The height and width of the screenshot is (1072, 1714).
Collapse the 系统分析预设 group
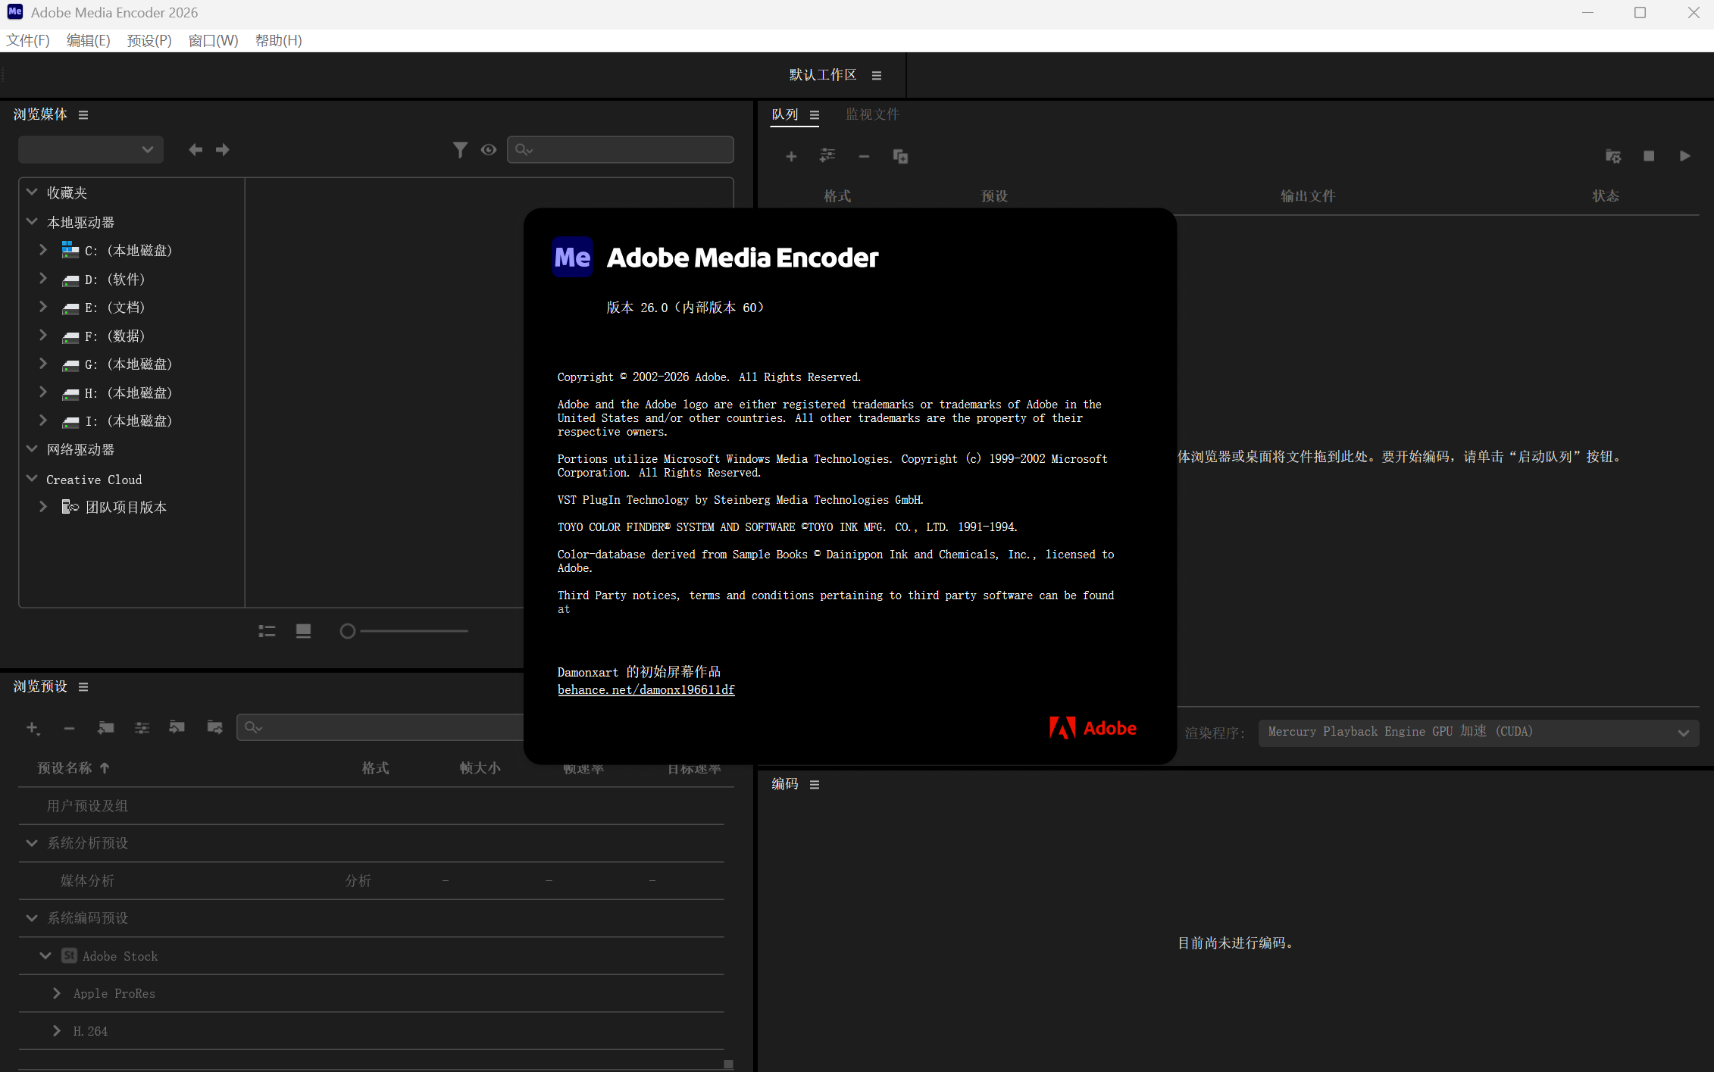point(32,843)
